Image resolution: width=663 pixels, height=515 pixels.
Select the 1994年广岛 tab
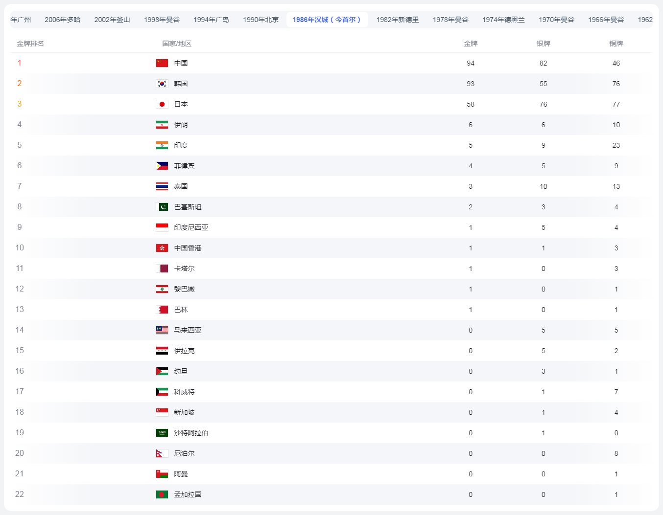click(211, 20)
